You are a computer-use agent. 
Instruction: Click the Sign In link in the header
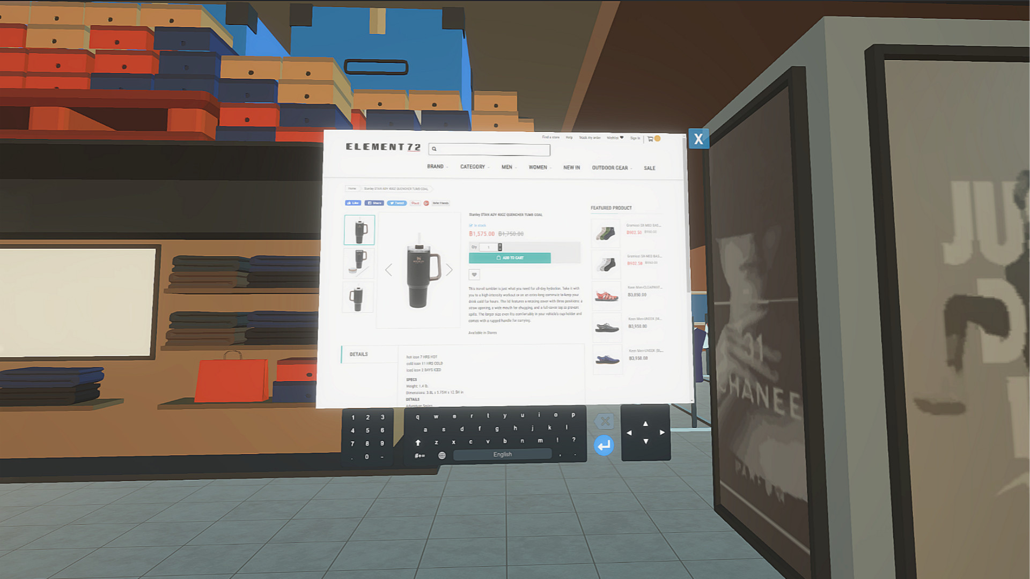point(635,138)
